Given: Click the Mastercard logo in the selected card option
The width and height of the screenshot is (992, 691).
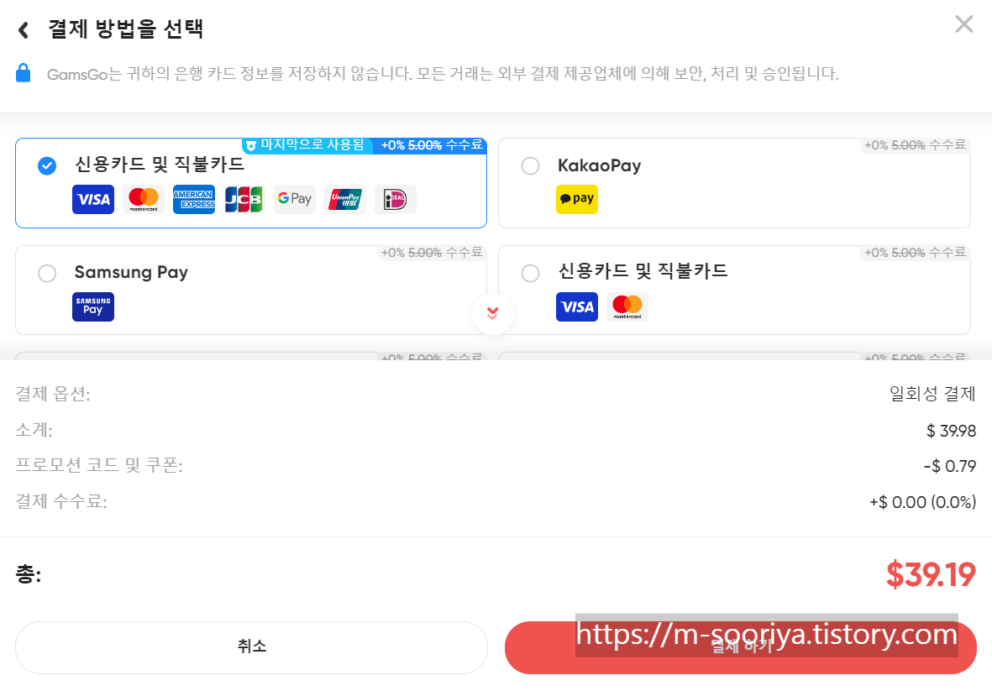Looking at the screenshot, I should [144, 199].
